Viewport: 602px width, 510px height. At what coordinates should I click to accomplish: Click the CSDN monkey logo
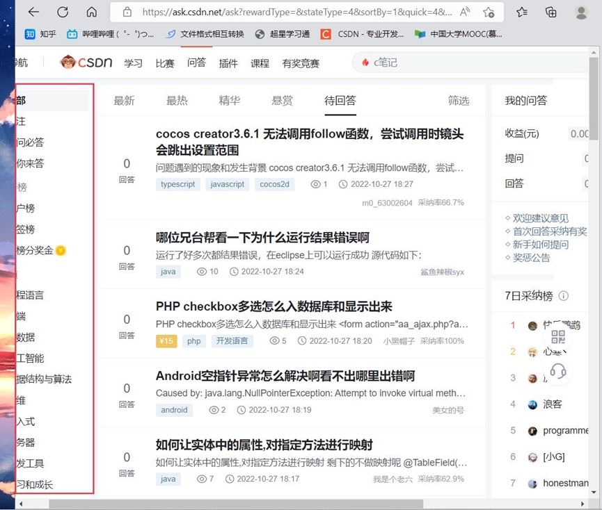(x=86, y=62)
